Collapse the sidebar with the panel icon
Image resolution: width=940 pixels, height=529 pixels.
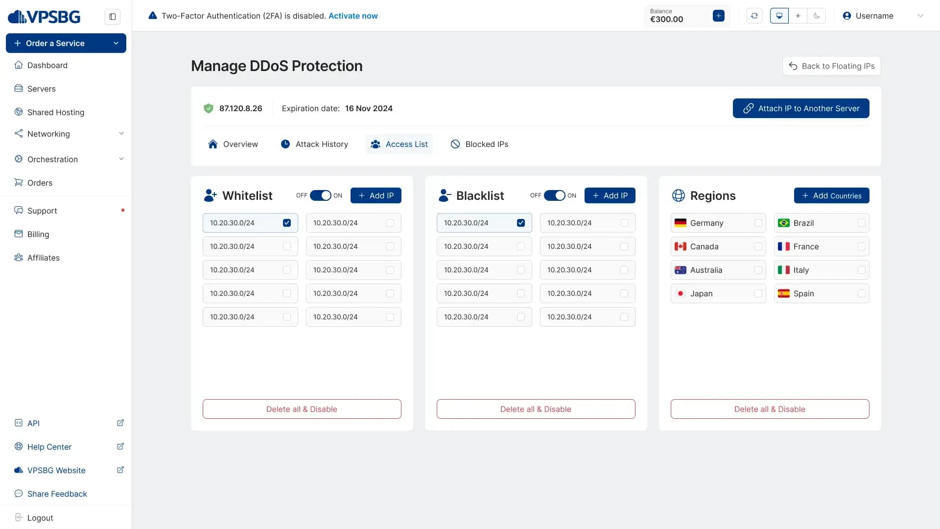(x=113, y=17)
